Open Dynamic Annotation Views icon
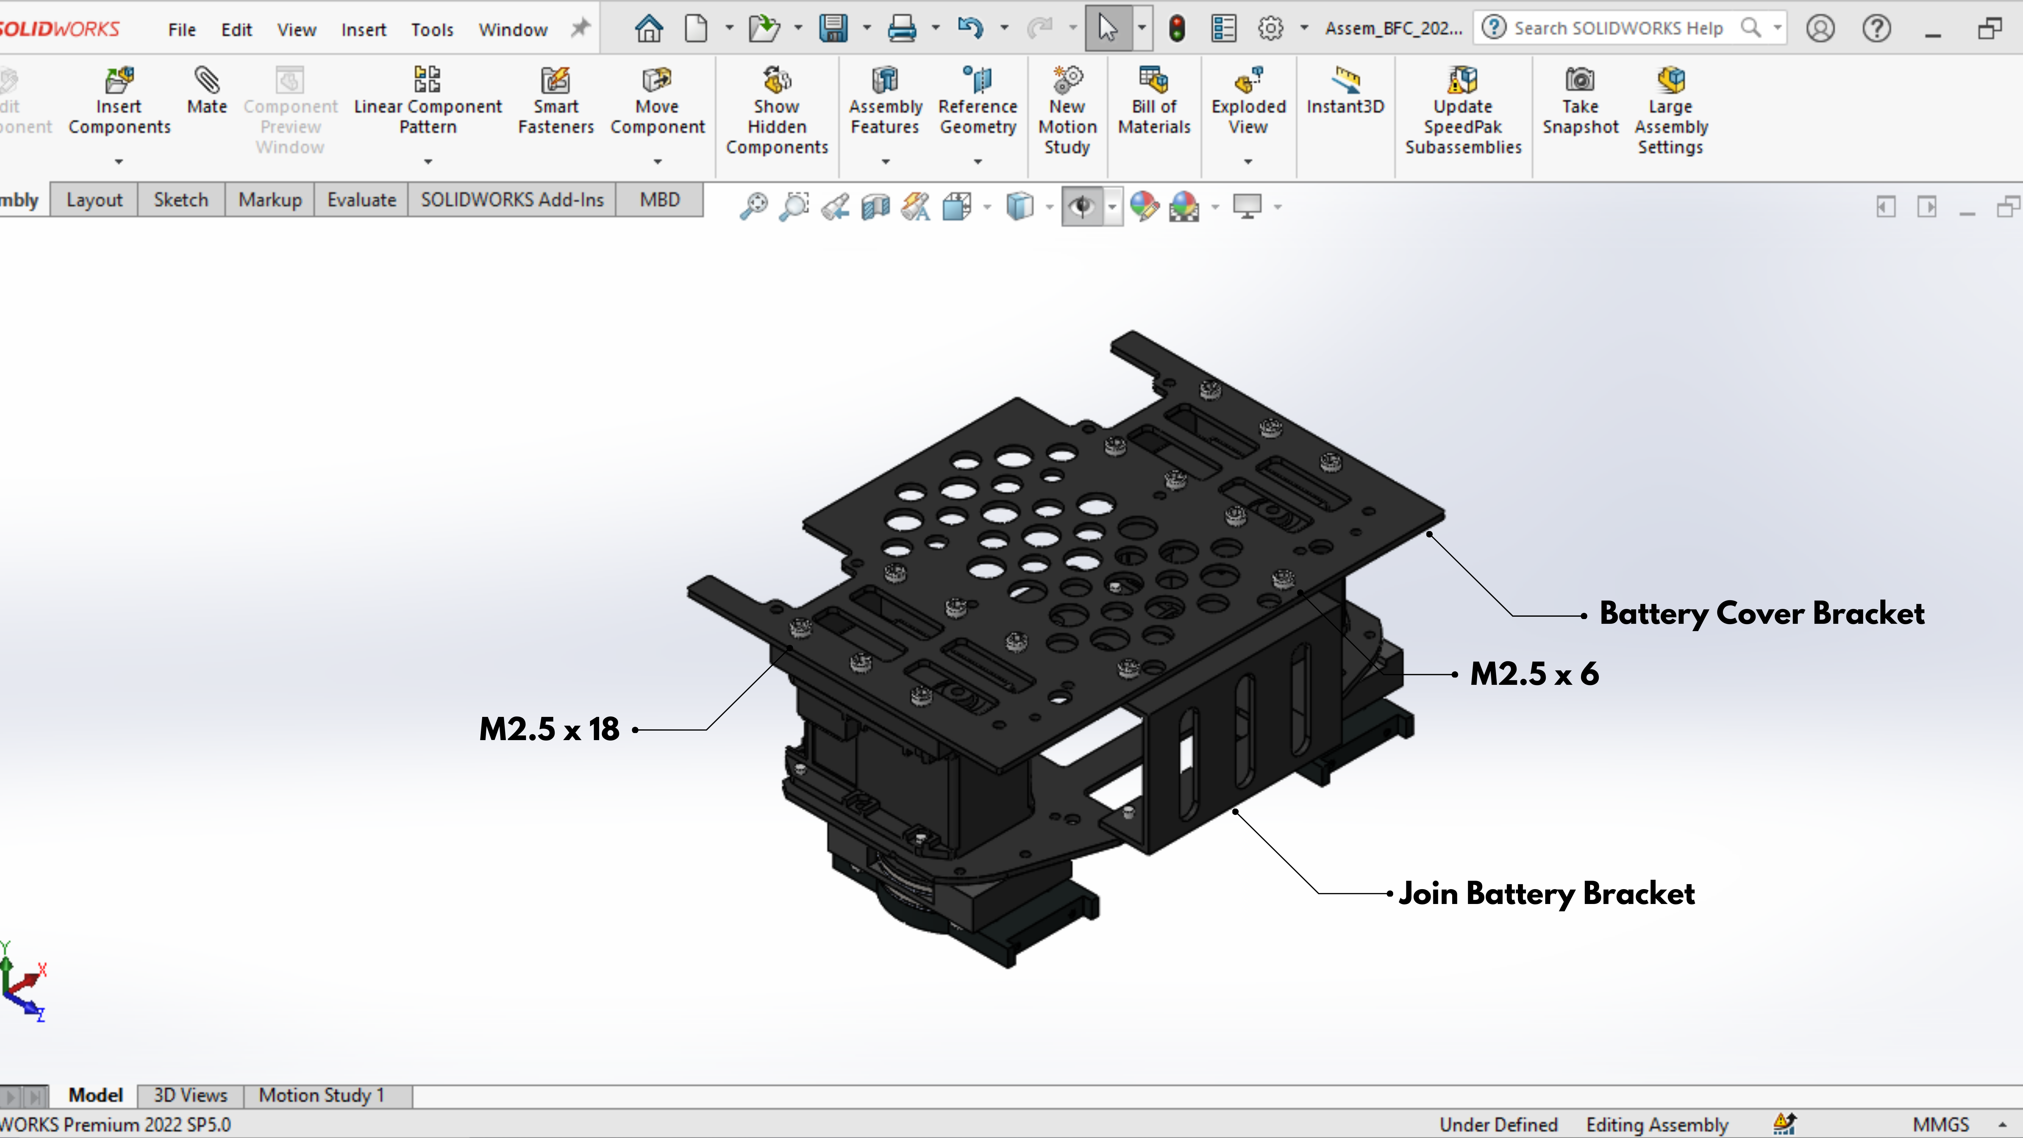 (916, 207)
